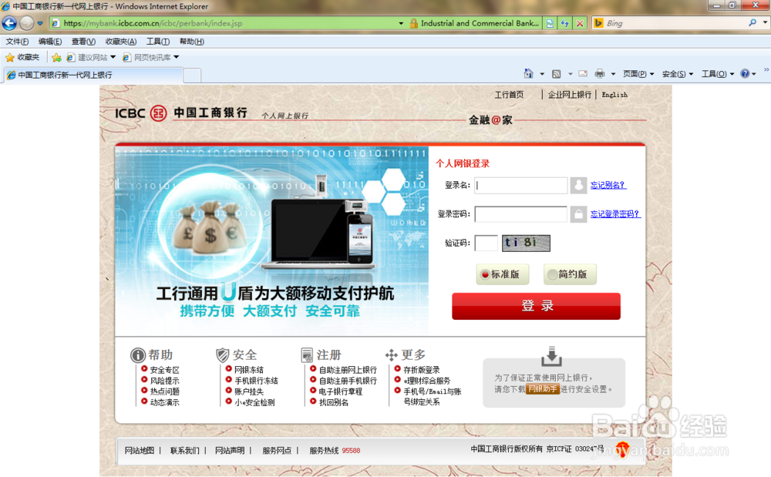Click the red 登录 button
Viewport: 771px width, 477px height.
pyautogui.click(x=535, y=306)
